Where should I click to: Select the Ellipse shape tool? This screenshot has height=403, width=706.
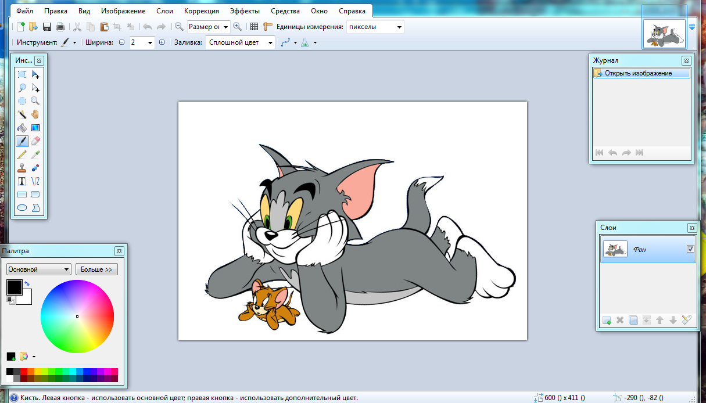21,207
